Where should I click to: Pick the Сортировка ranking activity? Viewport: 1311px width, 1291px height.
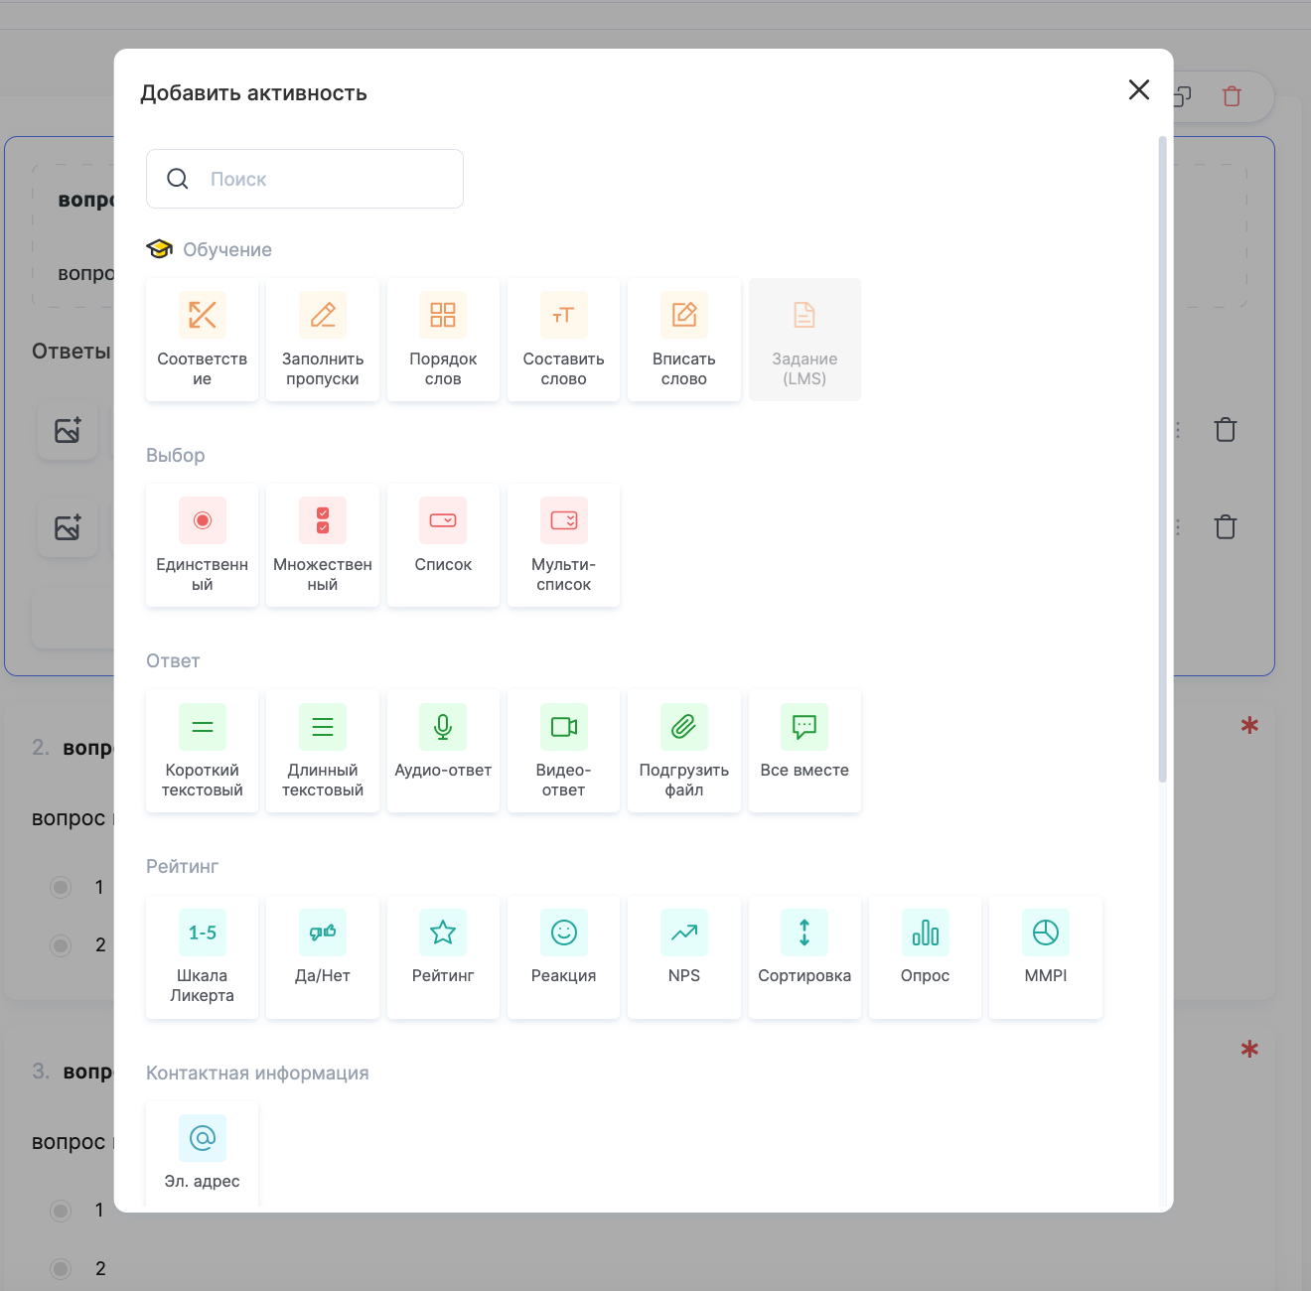pyautogui.click(x=804, y=956)
